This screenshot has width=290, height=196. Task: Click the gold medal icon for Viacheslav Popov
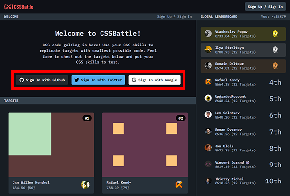coord(275,34)
